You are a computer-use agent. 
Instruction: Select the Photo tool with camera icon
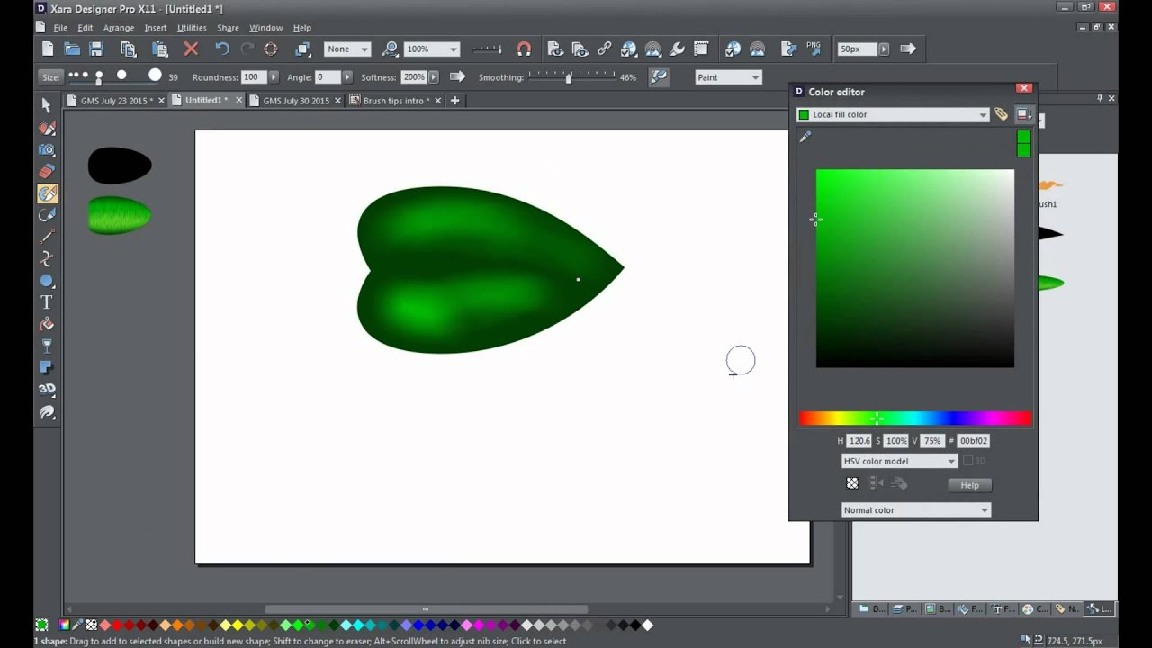[x=47, y=149]
